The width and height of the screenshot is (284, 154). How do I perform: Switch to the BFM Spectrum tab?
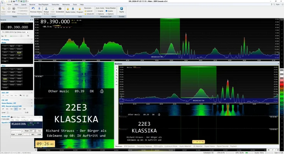point(129,146)
